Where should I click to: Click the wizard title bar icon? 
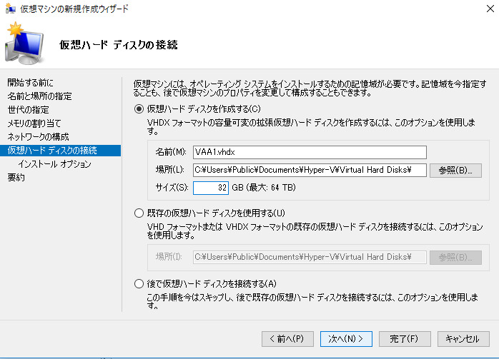[x=10, y=9]
